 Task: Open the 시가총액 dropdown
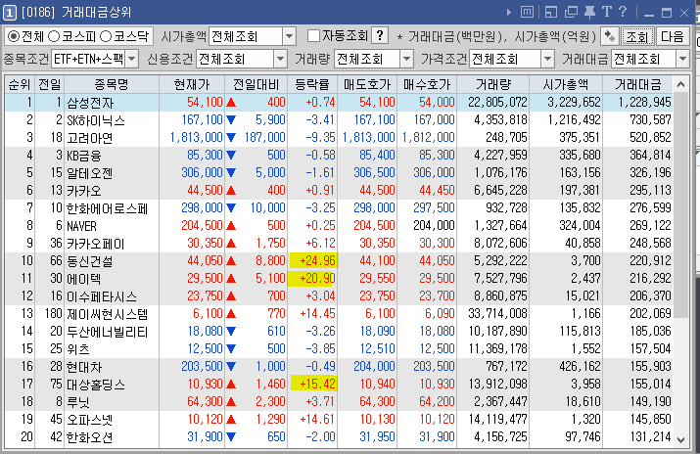tap(289, 36)
